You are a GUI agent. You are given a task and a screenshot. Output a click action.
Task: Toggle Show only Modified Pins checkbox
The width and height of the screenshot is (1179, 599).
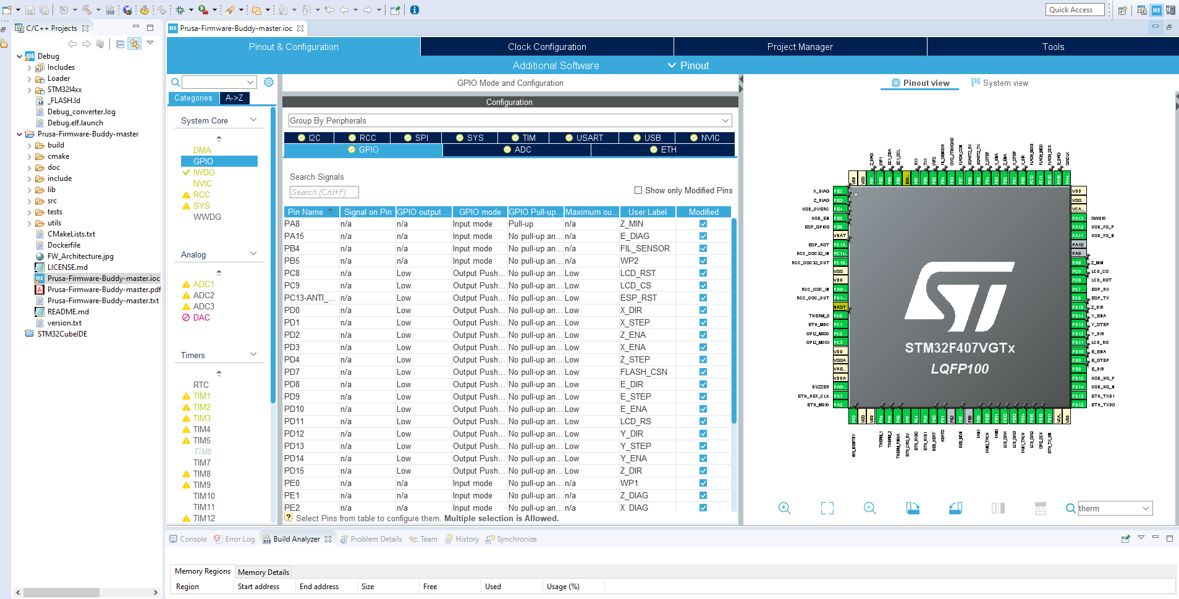tap(638, 190)
